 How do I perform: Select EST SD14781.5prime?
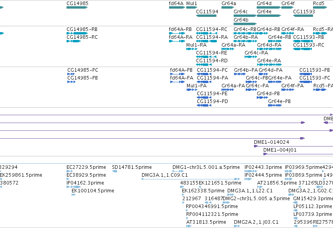(115, 171)
